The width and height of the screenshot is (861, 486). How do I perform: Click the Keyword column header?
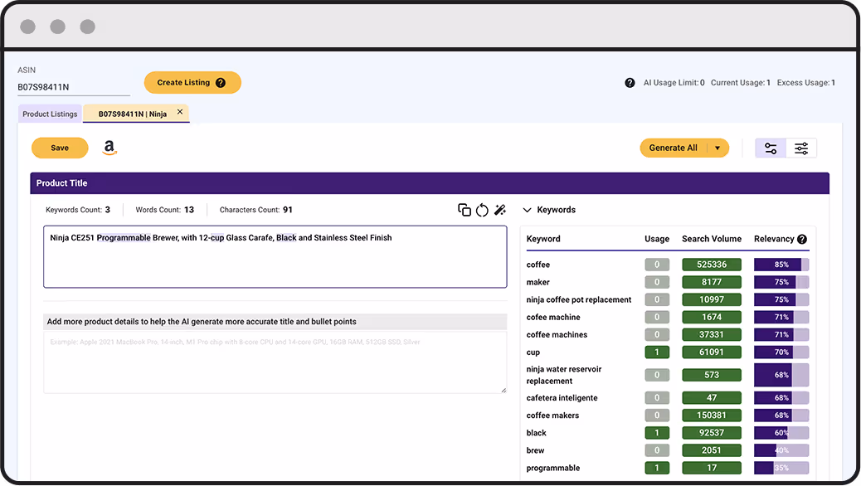[543, 239]
